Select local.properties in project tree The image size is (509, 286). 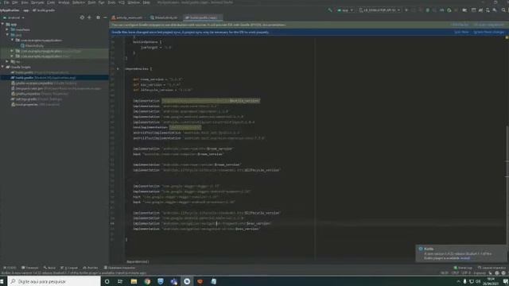(35, 104)
